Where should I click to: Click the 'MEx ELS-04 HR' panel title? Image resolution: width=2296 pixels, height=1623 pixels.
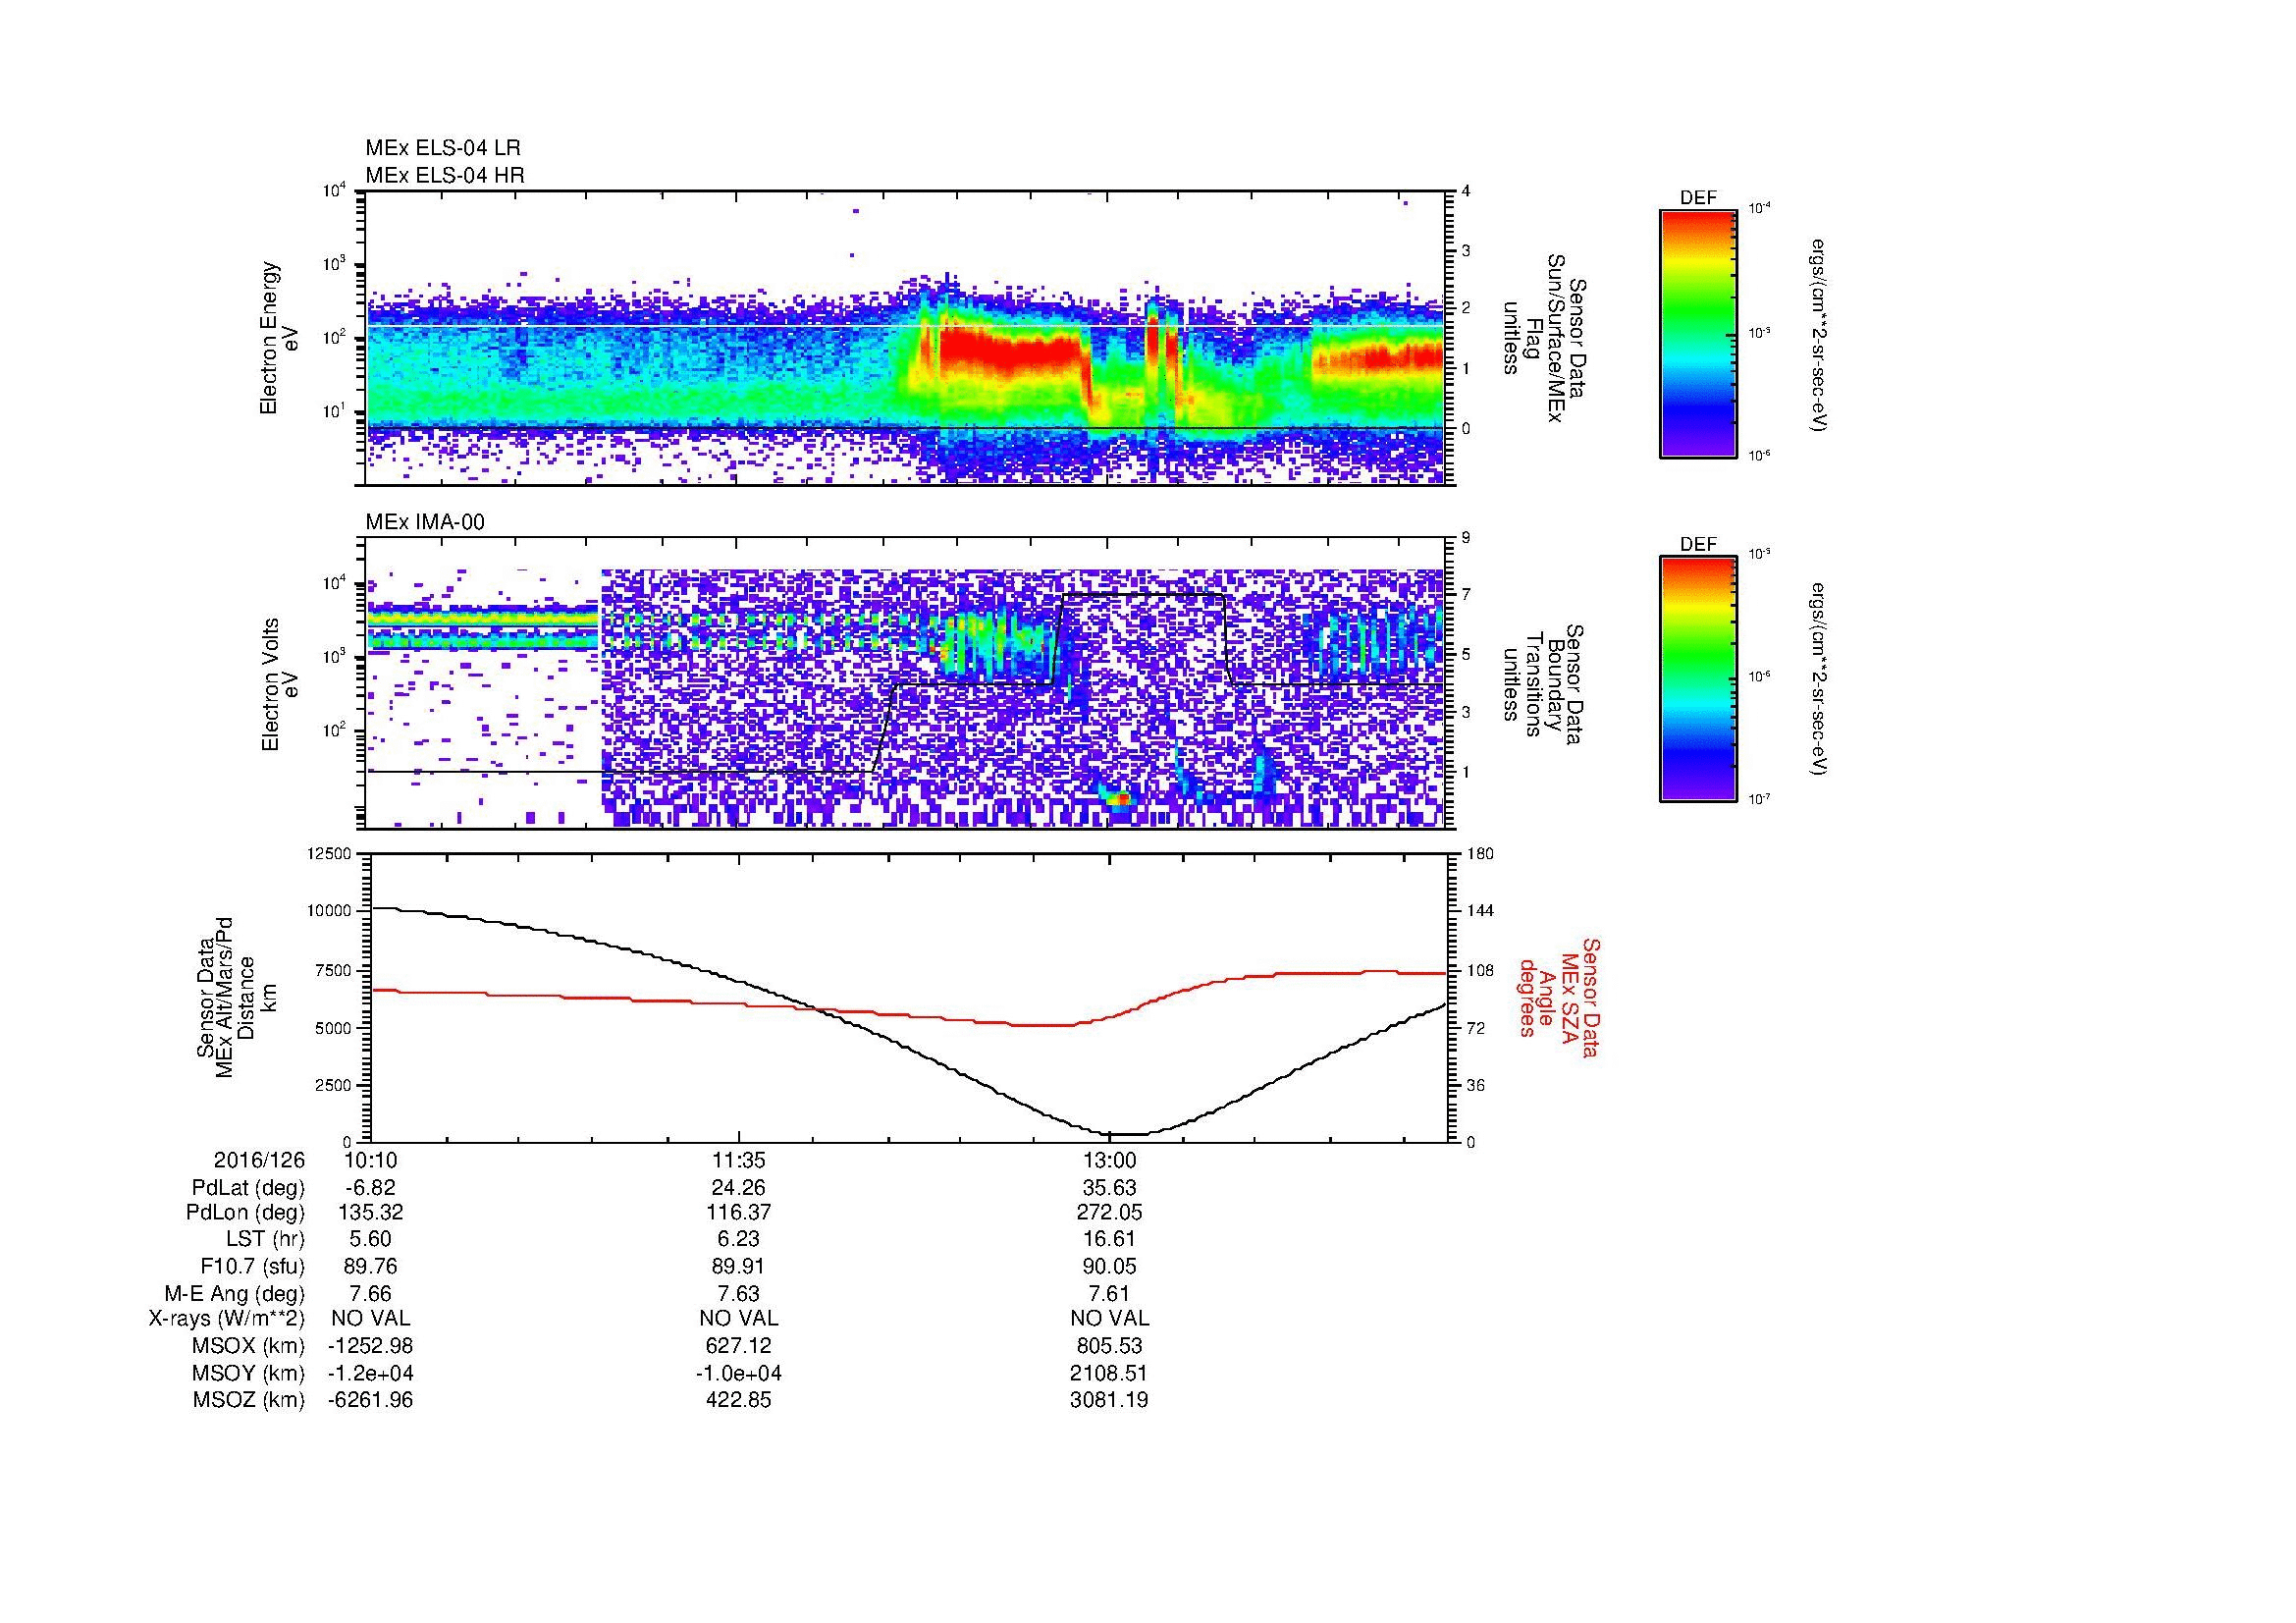[x=445, y=175]
